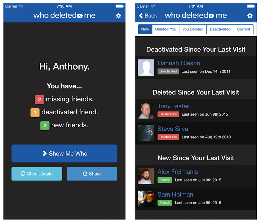Switch to the Deleted You tab
This screenshot has height=222, width=260.
[x=165, y=29]
